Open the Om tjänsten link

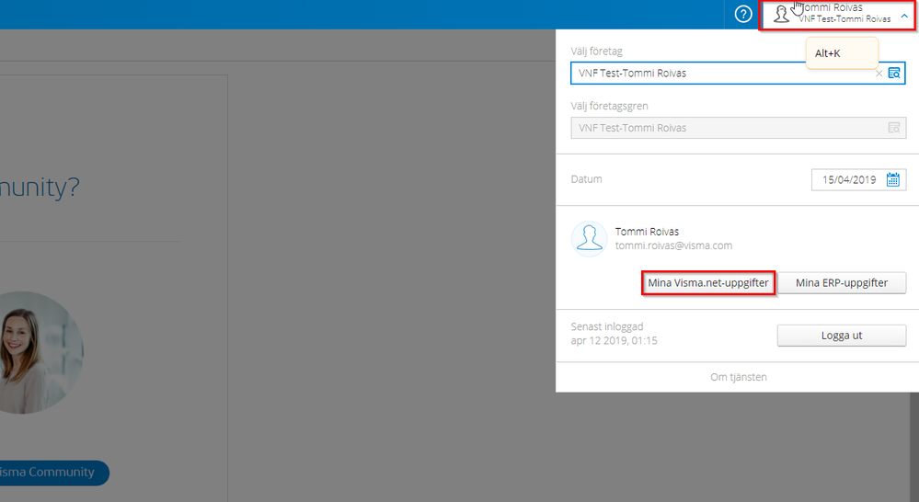(739, 377)
